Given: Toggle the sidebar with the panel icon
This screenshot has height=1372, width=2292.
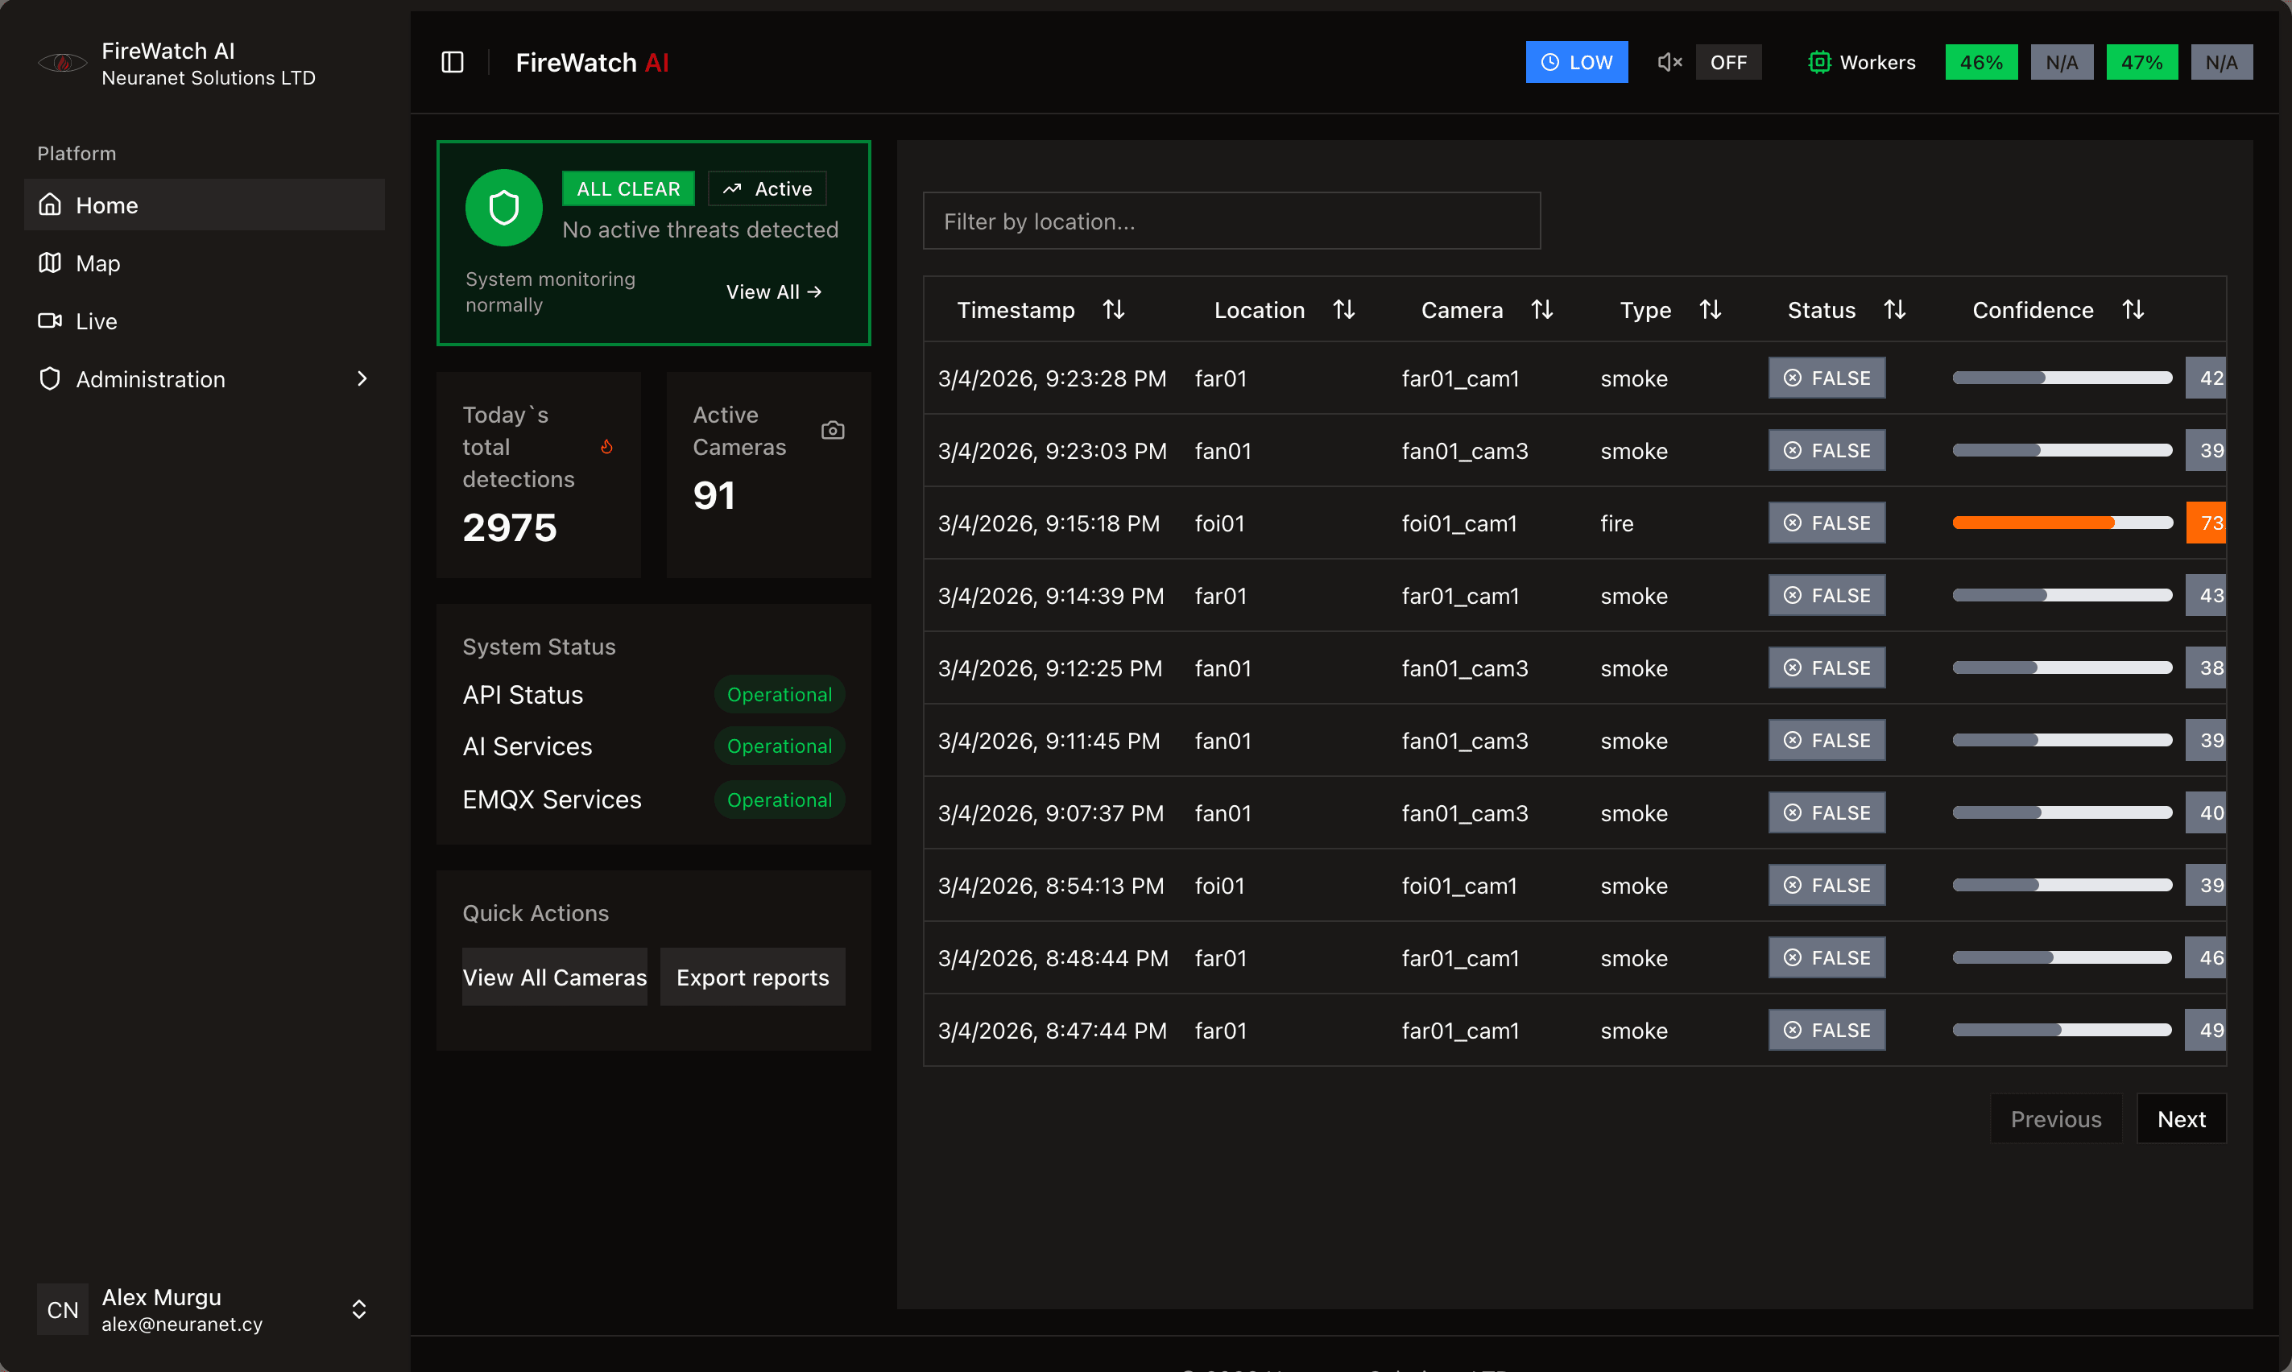Looking at the screenshot, I should [452, 62].
